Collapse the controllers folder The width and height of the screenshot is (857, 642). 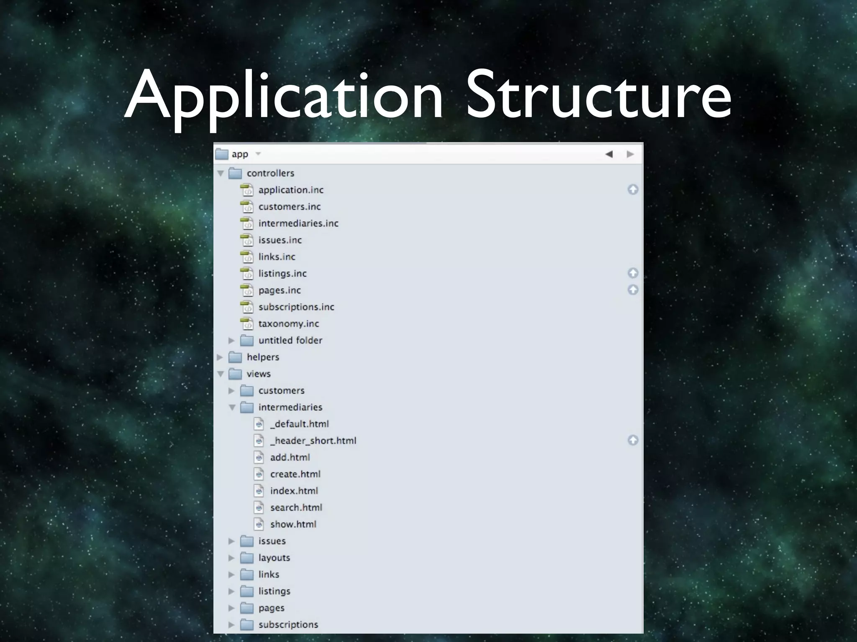pyautogui.click(x=221, y=173)
